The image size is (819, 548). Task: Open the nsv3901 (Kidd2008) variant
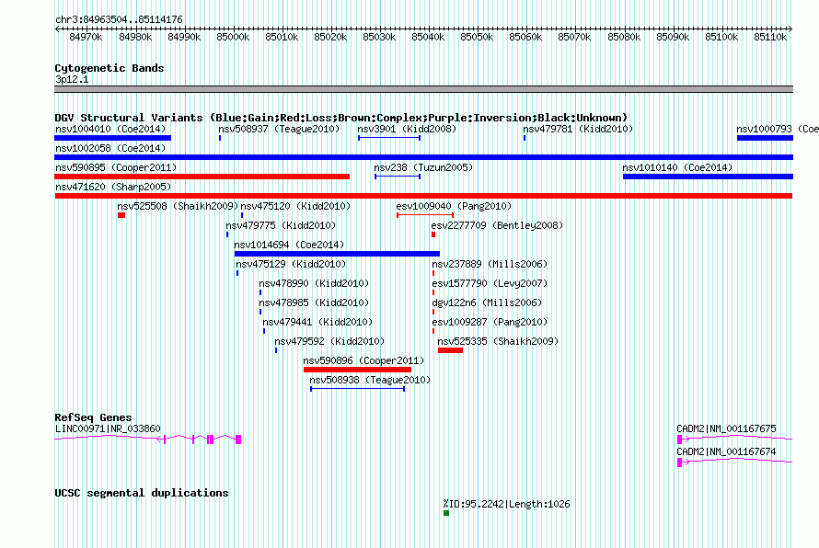pyautogui.click(x=389, y=138)
